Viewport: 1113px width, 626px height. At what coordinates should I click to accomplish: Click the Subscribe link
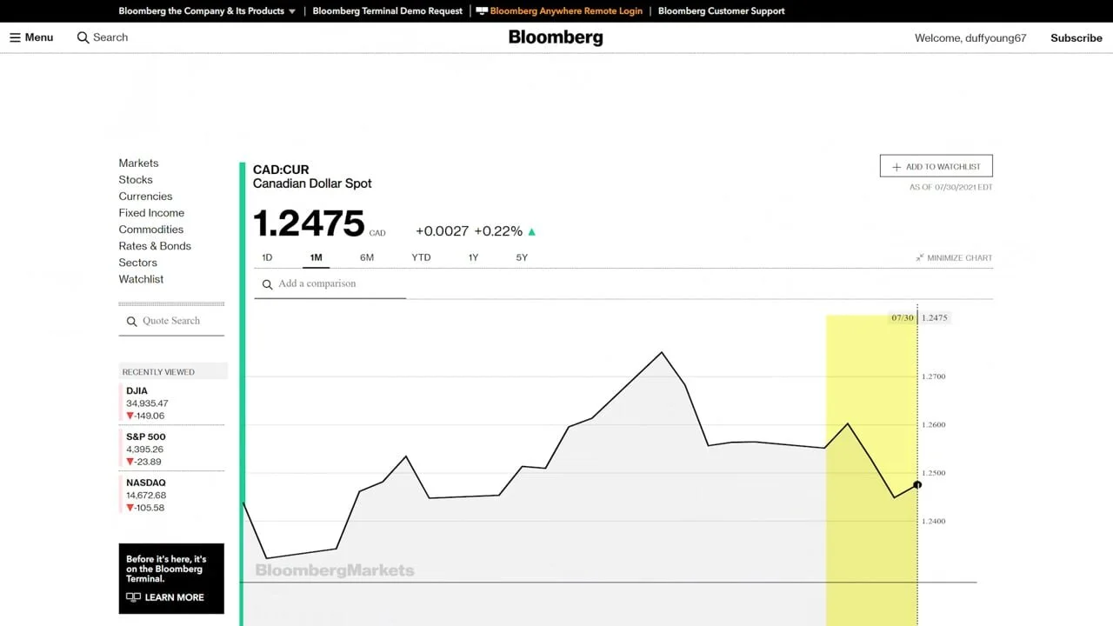click(x=1076, y=38)
